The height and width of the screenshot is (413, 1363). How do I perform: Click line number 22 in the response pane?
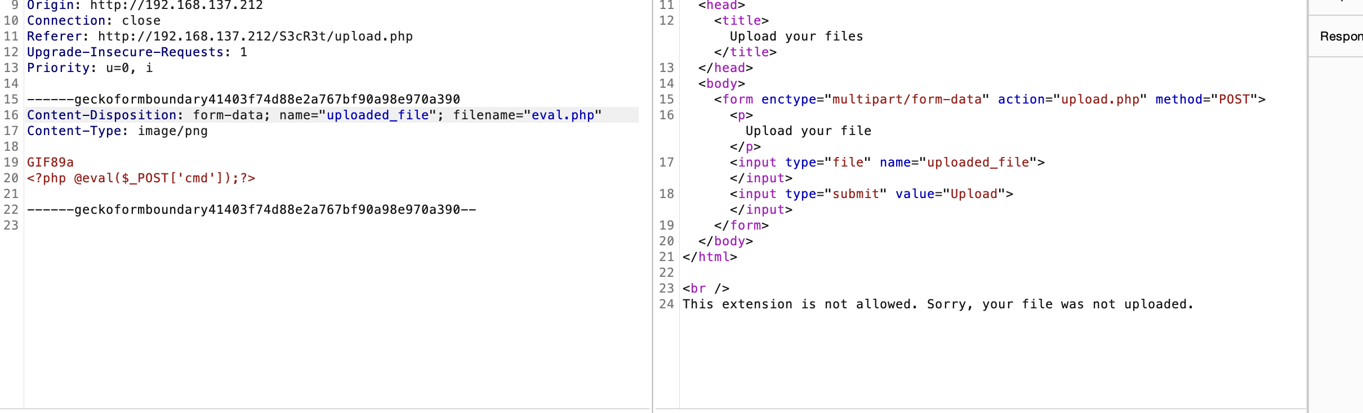667,273
